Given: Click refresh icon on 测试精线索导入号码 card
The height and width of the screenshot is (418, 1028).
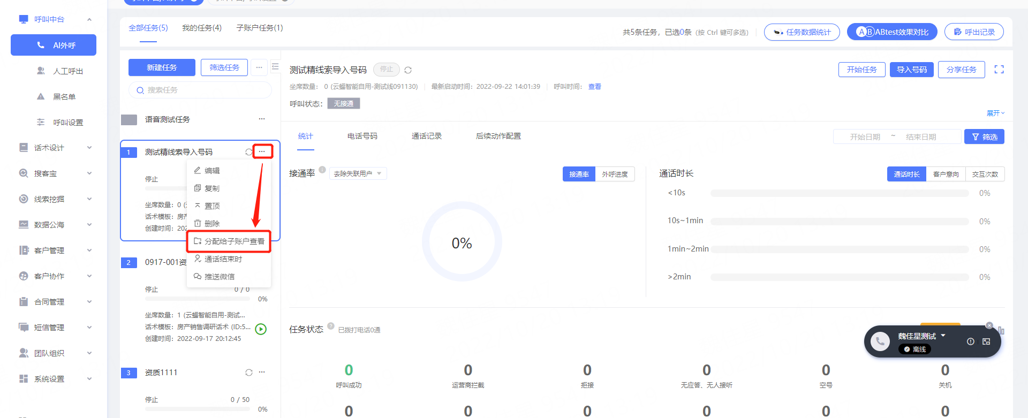Looking at the screenshot, I should [248, 152].
